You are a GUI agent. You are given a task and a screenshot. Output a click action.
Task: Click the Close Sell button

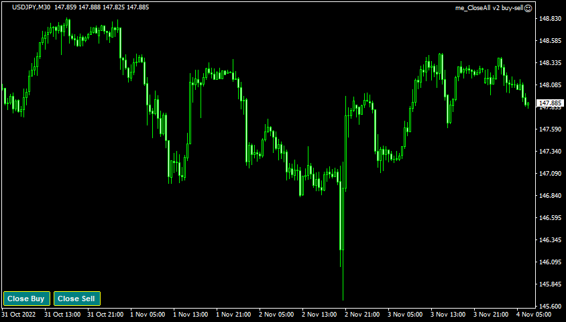pyautogui.click(x=76, y=299)
